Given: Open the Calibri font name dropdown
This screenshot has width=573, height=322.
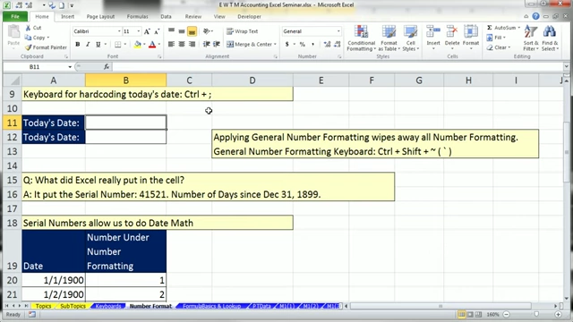Looking at the screenshot, I should [x=119, y=31].
